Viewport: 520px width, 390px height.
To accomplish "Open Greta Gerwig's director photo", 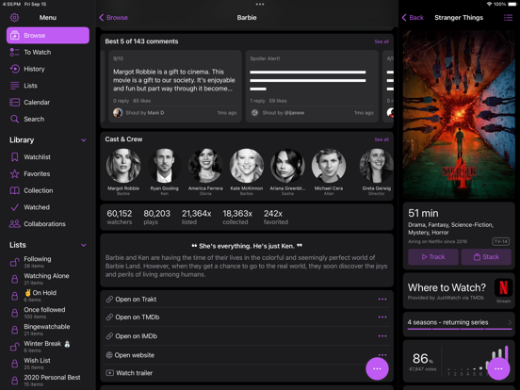I will (377, 166).
